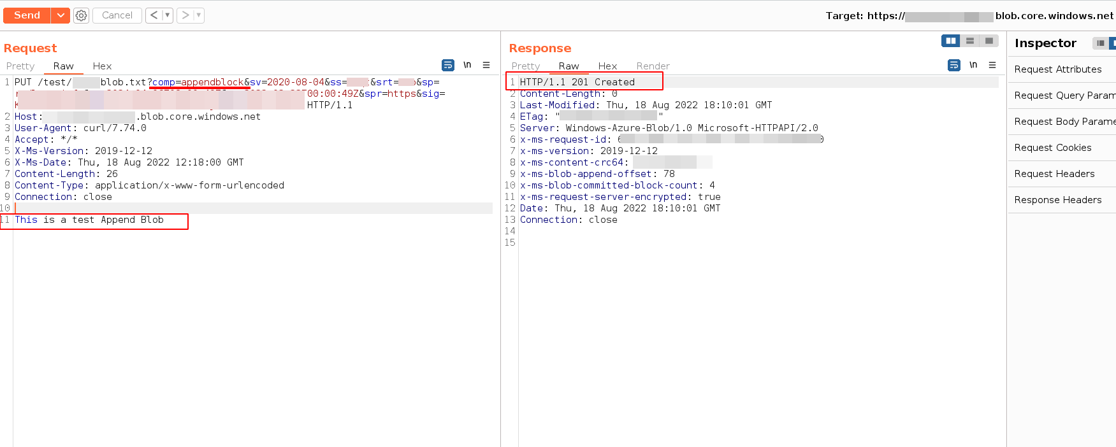1116x447 pixels.
Task: Click the Accept: */* header line
Action: pyautogui.click(x=46, y=139)
